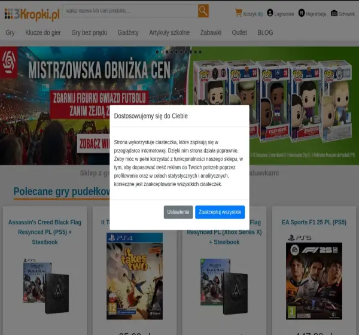
Task: Open the Artykuły szkolne menu
Action: 169,32
